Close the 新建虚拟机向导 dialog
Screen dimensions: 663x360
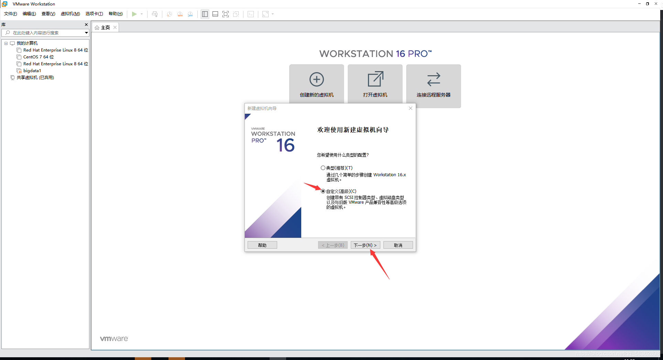pyautogui.click(x=411, y=108)
